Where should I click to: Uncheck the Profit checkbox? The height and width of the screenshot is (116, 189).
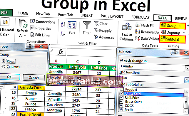121,110
